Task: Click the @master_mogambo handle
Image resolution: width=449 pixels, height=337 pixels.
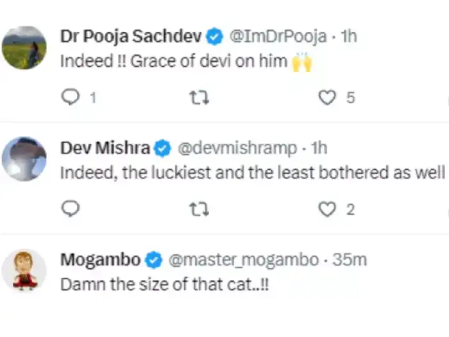Action: (x=243, y=260)
